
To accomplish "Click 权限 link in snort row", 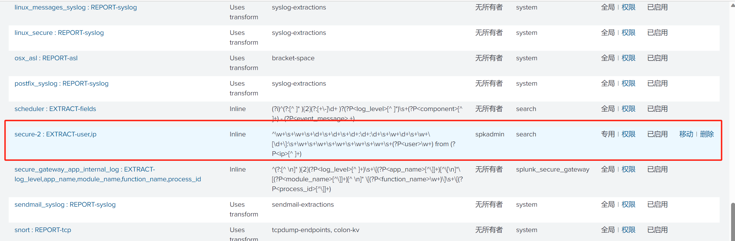I will click(x=628, y=230).
